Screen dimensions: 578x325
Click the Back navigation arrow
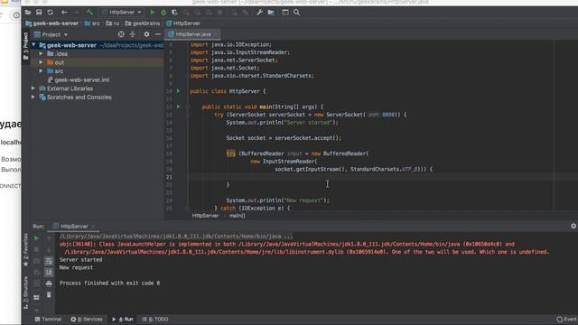coord(64,12)
